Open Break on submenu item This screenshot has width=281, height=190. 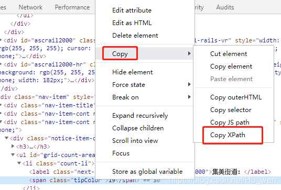point(125,97)
